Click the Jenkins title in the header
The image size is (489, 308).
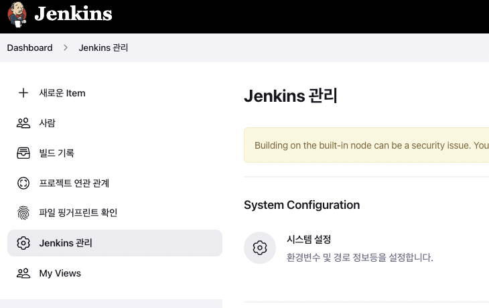tap(73, 13)
